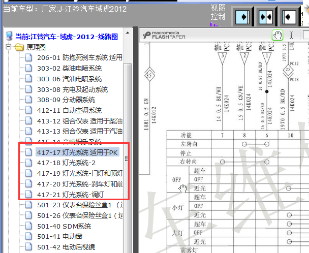Screen dimensions: 309x253
Task: Click document icon beside 417-21 灯光系统-调灯
Action: click(x=28, y=194)
